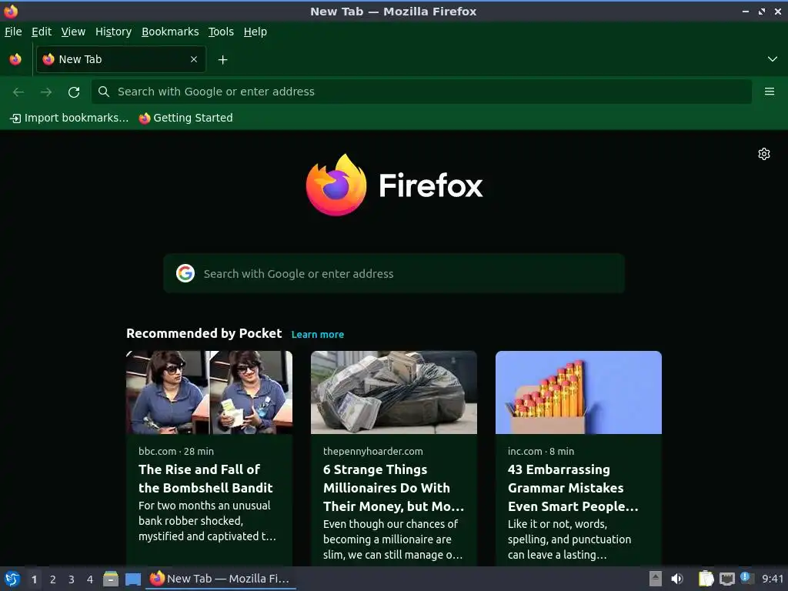Image resolution: width=788 pixels, height=591 pixels.
Task: Select Firefox window in taskbar
Action: pos(220,579)
